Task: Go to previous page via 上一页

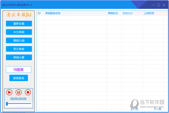Action: point(134,109)
